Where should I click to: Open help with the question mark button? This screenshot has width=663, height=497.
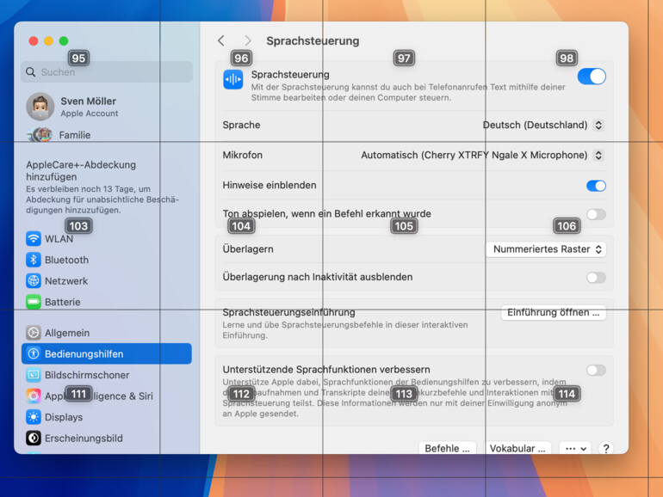pos(606,449)
